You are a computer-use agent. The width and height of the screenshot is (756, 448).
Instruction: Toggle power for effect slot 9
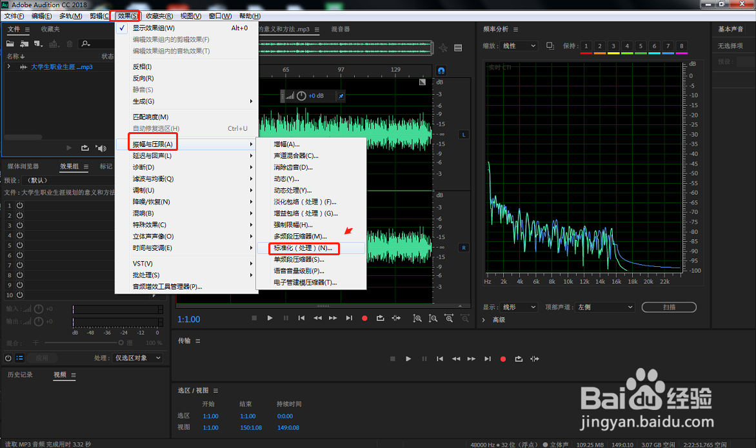coord(20,285)
